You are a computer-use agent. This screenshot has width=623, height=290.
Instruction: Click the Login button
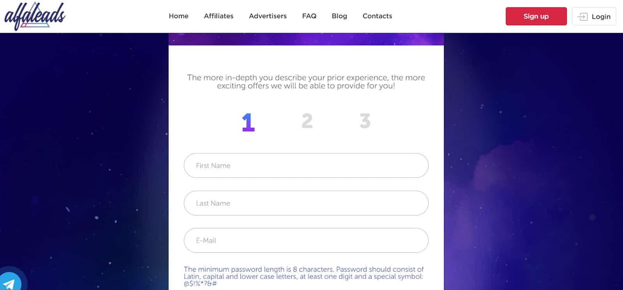coord(594,16)
